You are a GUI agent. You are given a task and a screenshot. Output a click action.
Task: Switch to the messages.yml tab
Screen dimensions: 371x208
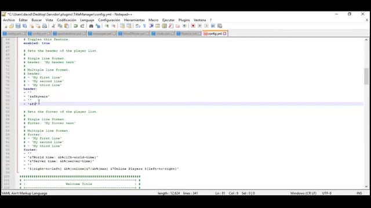coord(102,34)
